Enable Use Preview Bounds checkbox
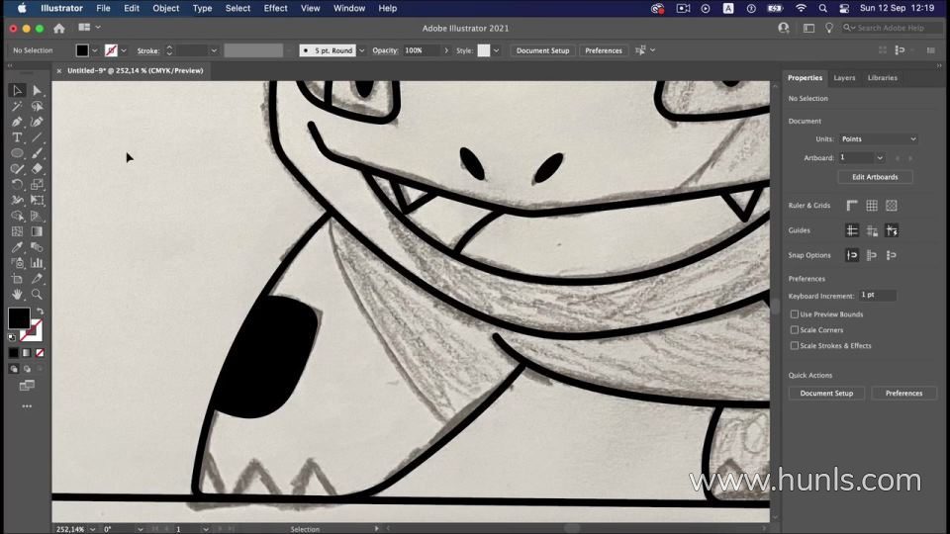Image resolution: width=950 pixels, height=534 pixels. (795, 314)
